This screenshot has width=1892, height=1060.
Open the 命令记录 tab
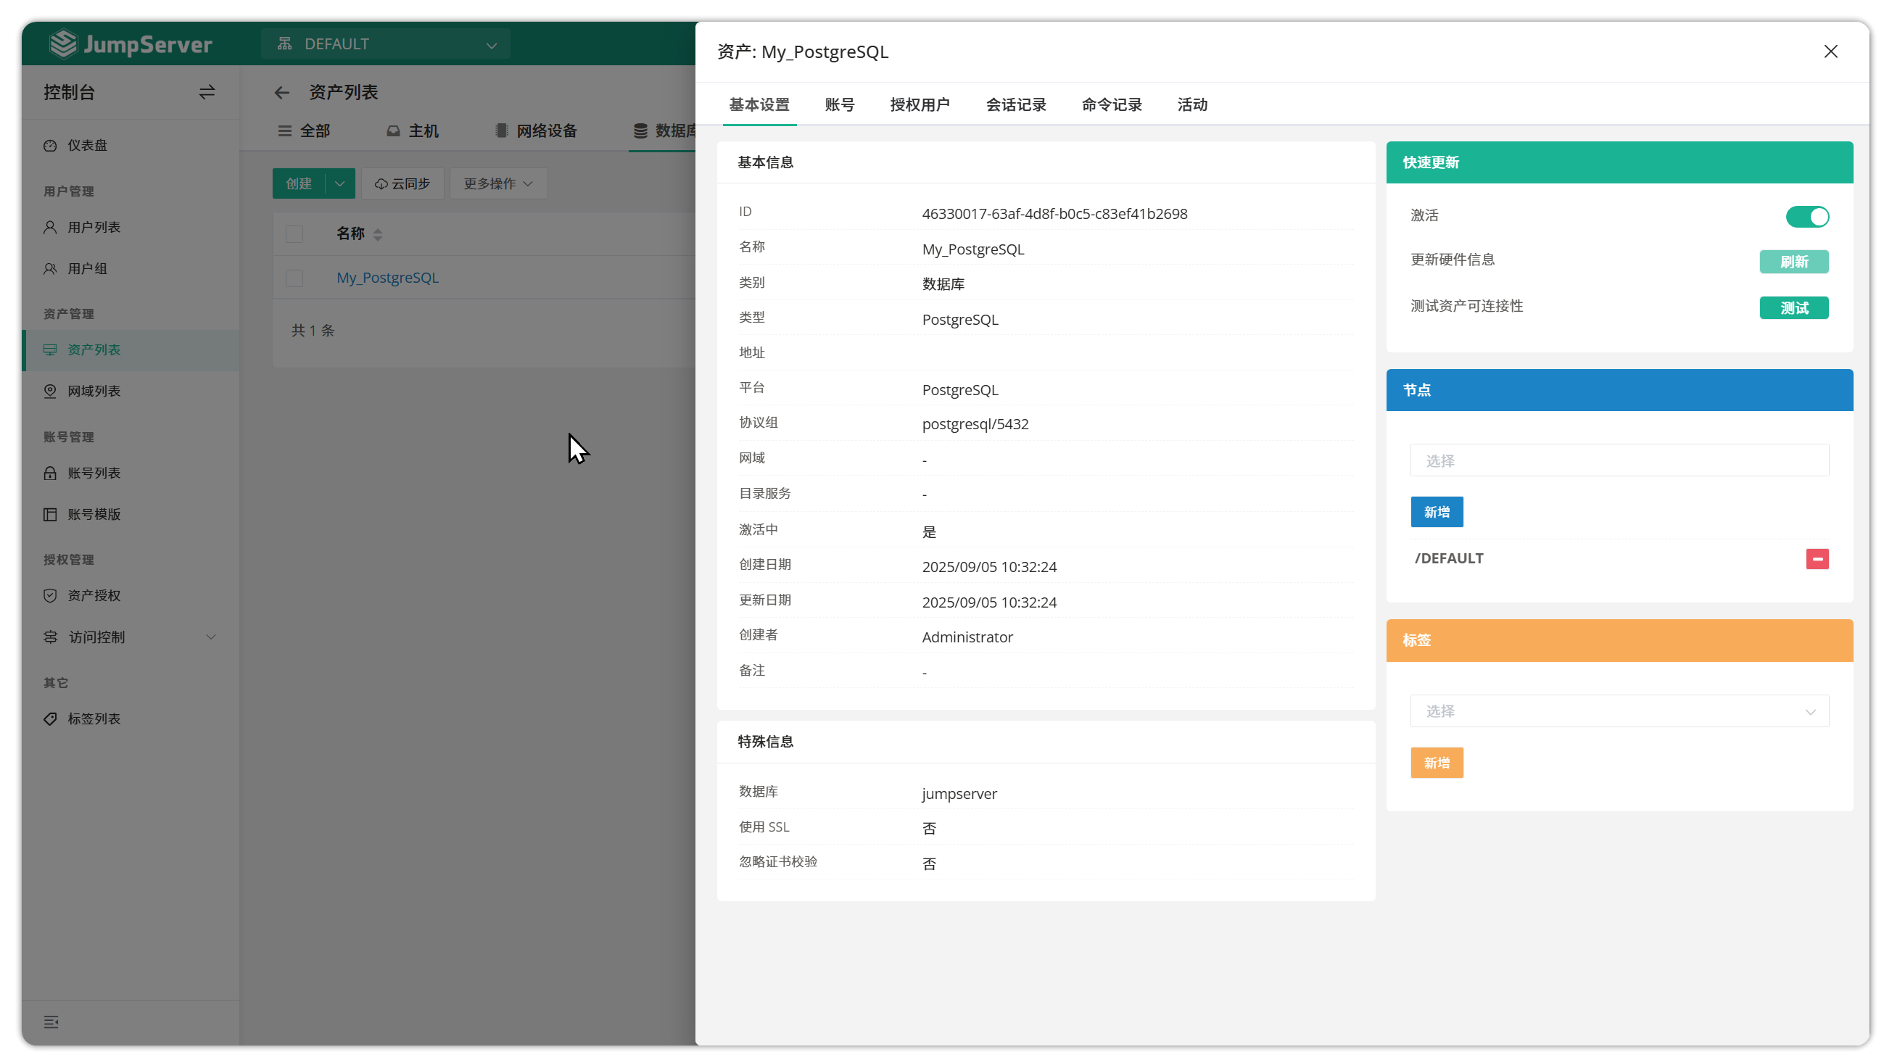[x=1111, y=104]
